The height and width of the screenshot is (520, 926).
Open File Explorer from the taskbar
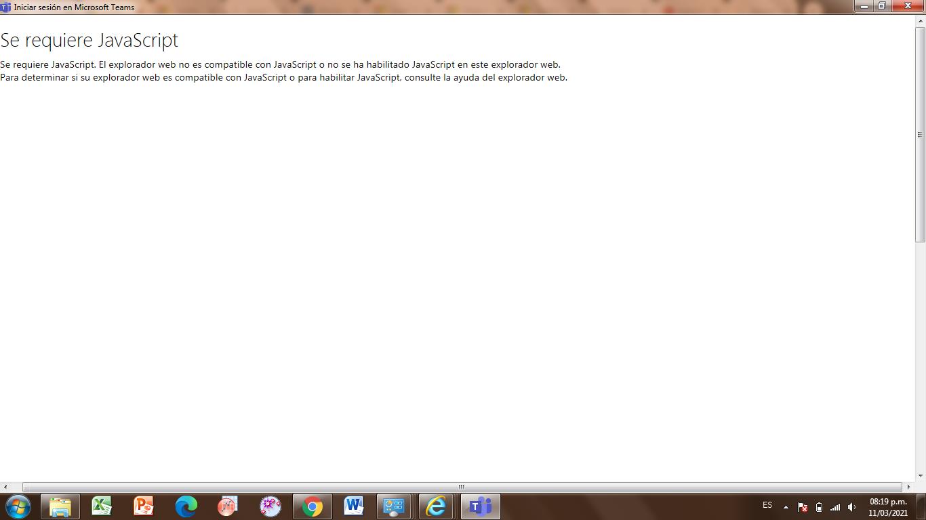pyautogui.click(x=60, y=506)
